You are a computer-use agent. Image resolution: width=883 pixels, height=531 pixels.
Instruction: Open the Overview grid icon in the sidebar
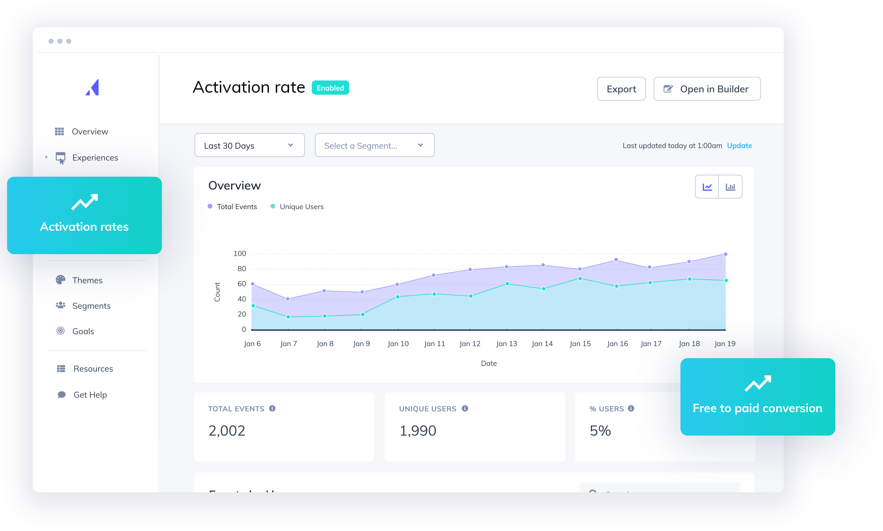tap(59, 131)
